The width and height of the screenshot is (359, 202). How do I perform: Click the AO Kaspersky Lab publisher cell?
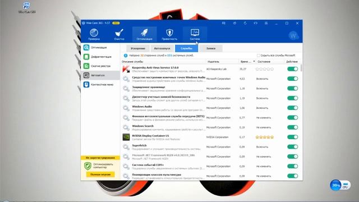tap(217, 69)
